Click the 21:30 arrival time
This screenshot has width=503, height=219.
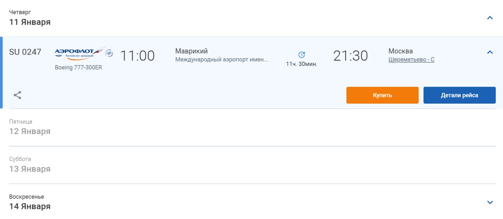(351, 56)
